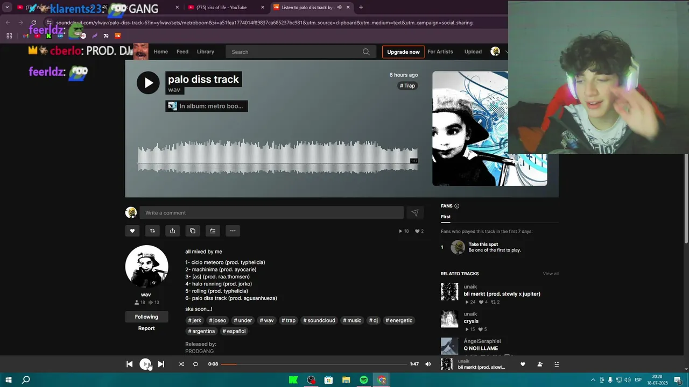Open the For Artists page
Viewport: 689px width, 387px height.
tap(440, 52)
